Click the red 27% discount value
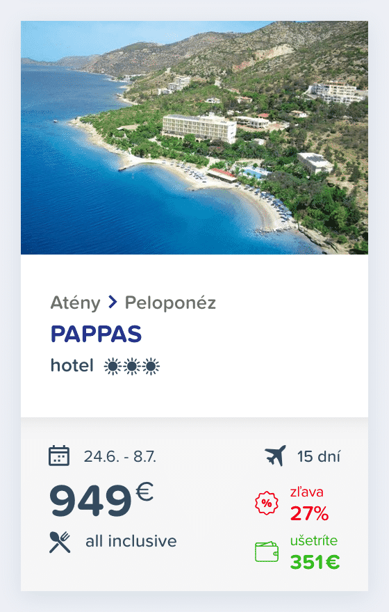Viewport: 389px width, 612px height. [310, 513]
